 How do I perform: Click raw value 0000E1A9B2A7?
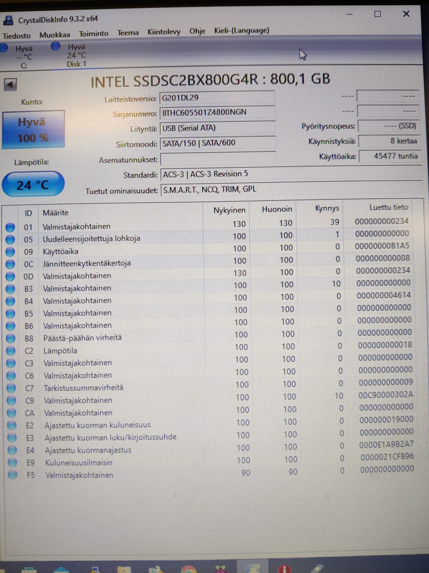point(387,445)
